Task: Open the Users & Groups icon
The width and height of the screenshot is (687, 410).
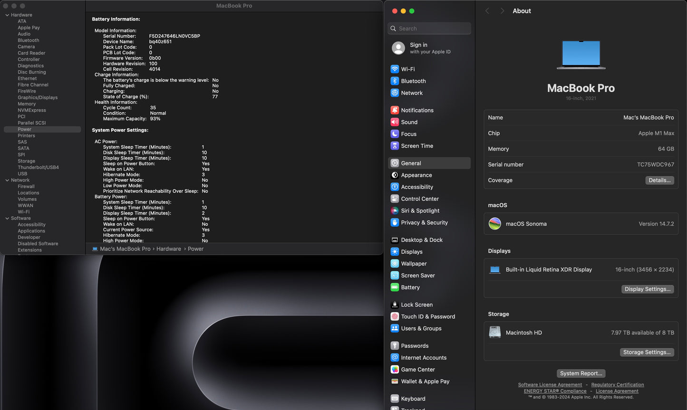Action: [395, 328]
